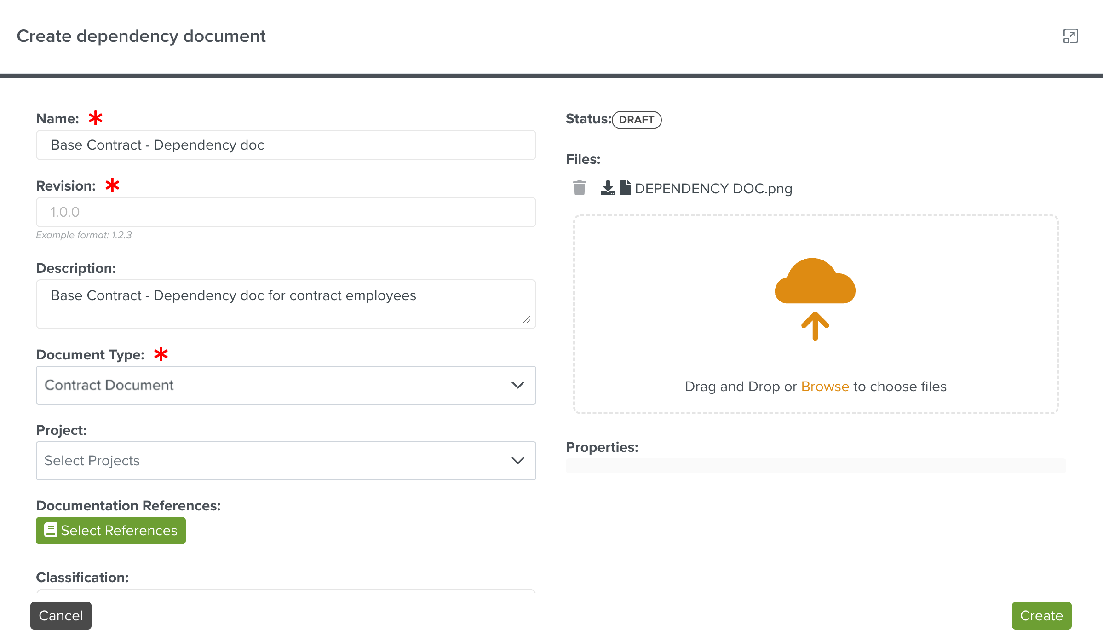This screenshot has width=1103, height=636.
Task: Click the orange upload arrow under the cloud
Action: (815, 326)
